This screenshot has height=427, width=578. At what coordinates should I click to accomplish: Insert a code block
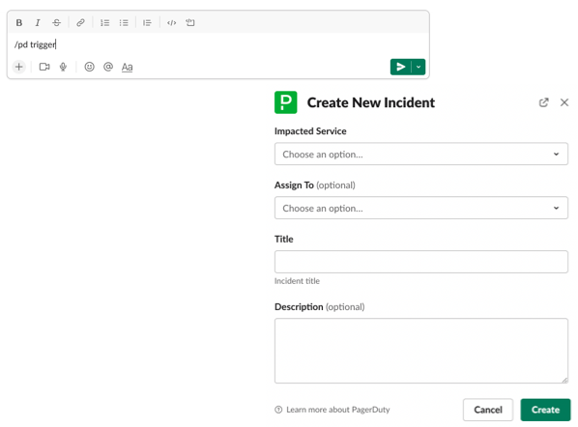(x=190, y=23)
